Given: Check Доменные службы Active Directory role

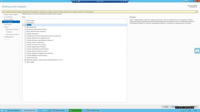Looking at the screenshot, I should tap(25, 29).
